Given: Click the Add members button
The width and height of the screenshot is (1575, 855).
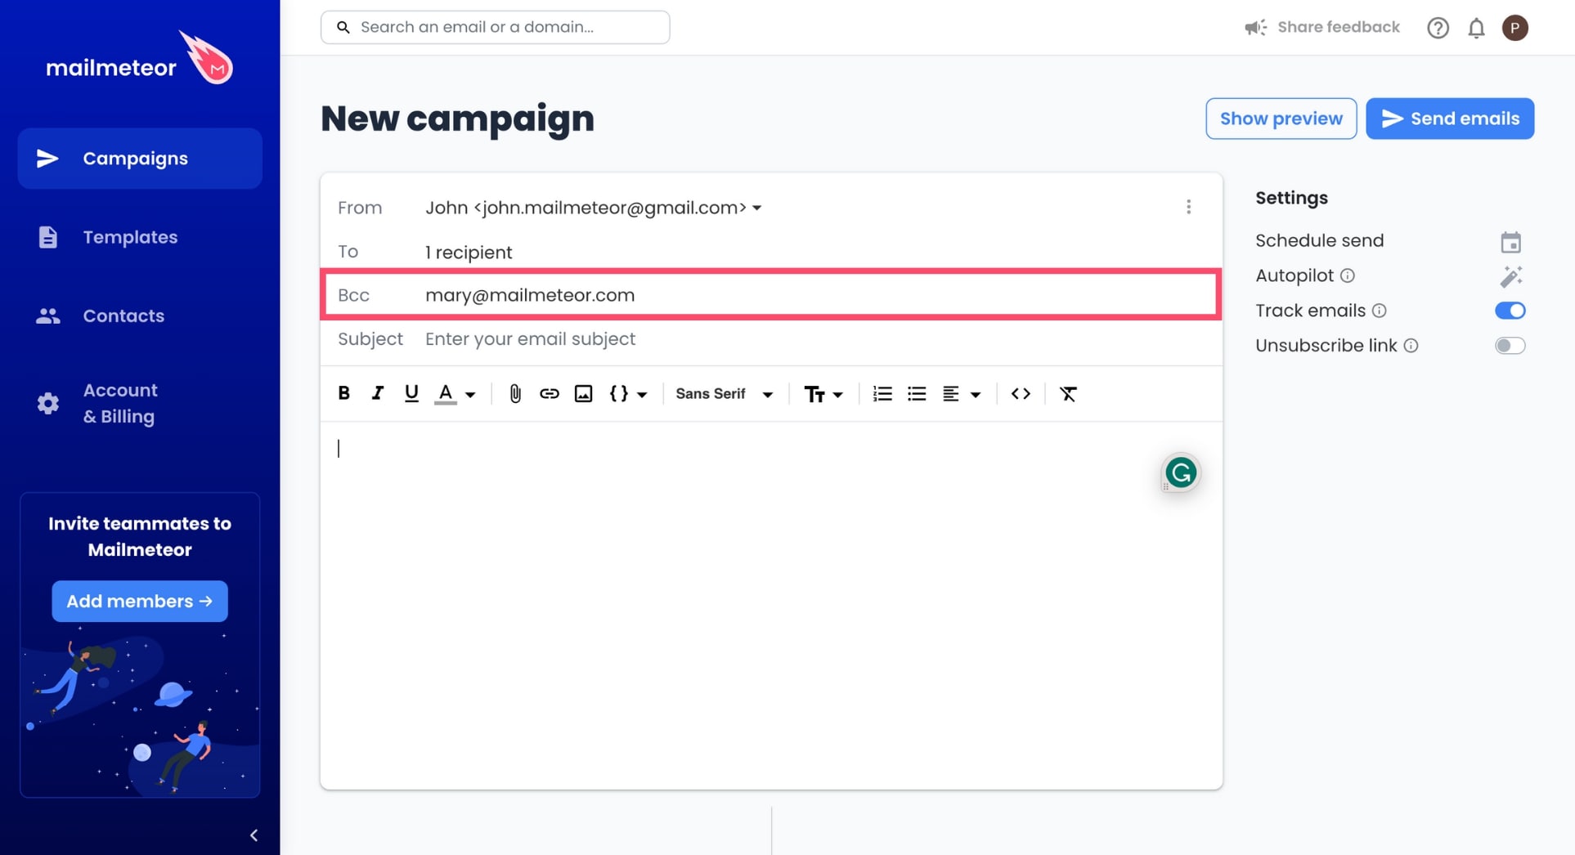Looking at the screenshot, I should (140, 601).
